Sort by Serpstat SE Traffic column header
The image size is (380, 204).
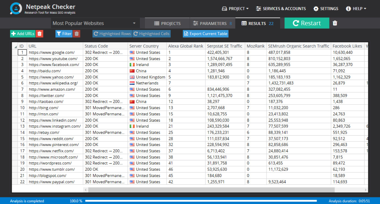pos(225,46)
